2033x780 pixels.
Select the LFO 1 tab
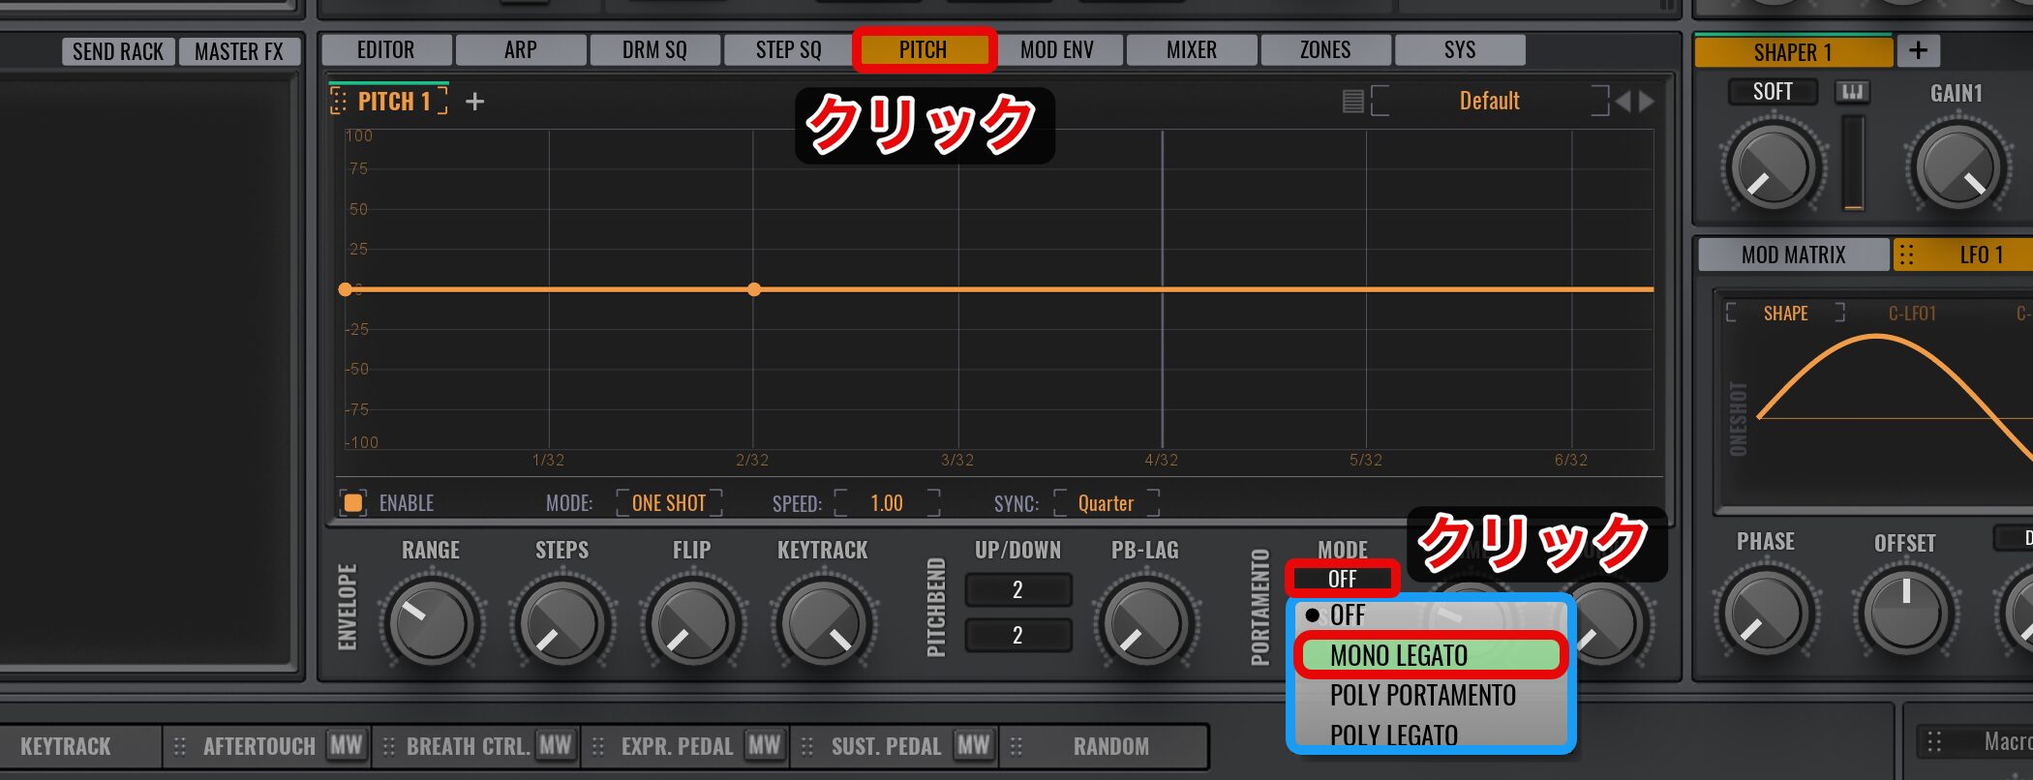click(x=1965, y=255)
